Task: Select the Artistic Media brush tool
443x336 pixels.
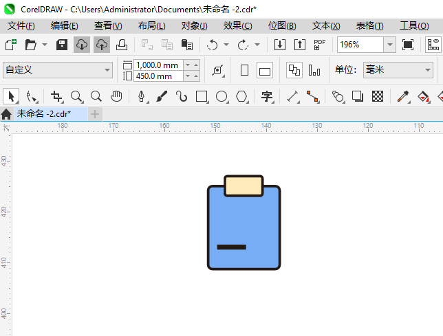Action: click(x=162, y=96)
